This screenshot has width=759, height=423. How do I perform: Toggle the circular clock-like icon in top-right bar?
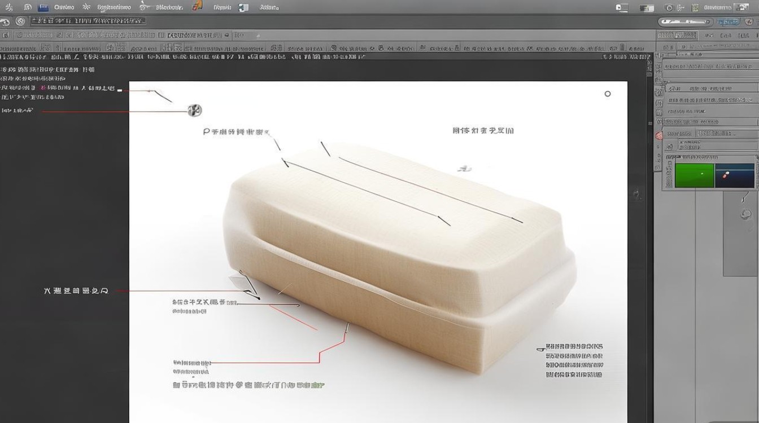point(669,7)
